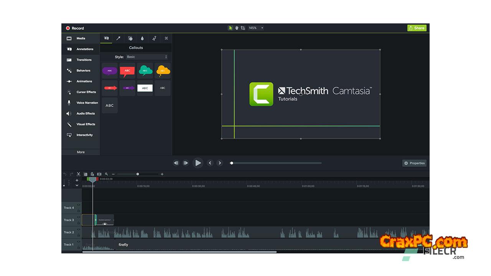Open the Properties panel button
491x276 pixels.
coord(414,163)
